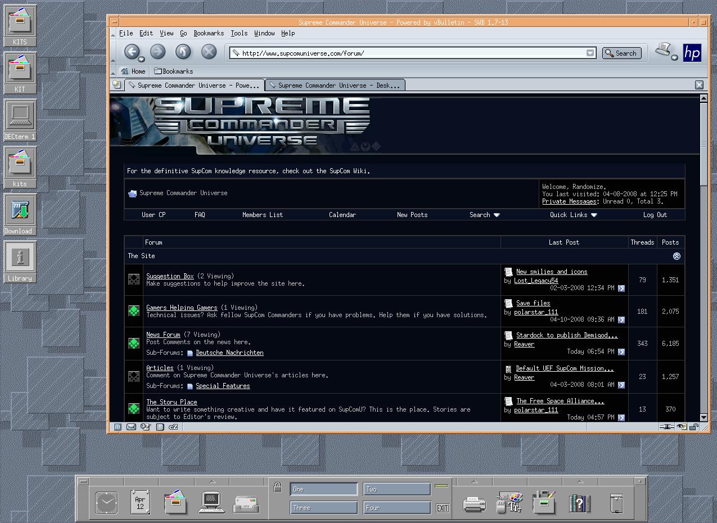Stop loading with the X toolbar button

coord(209,52)
